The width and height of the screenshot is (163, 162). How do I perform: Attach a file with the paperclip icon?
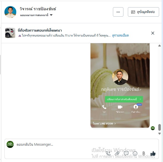(117, 153)
